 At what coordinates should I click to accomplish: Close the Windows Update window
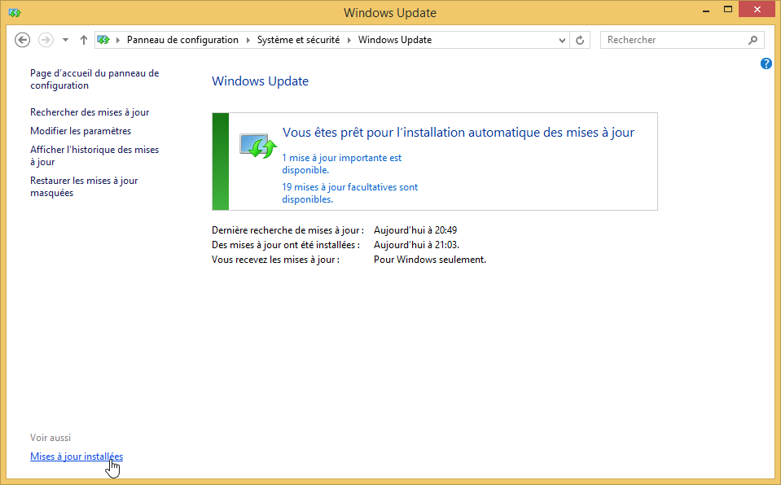(x=757, y=10)
